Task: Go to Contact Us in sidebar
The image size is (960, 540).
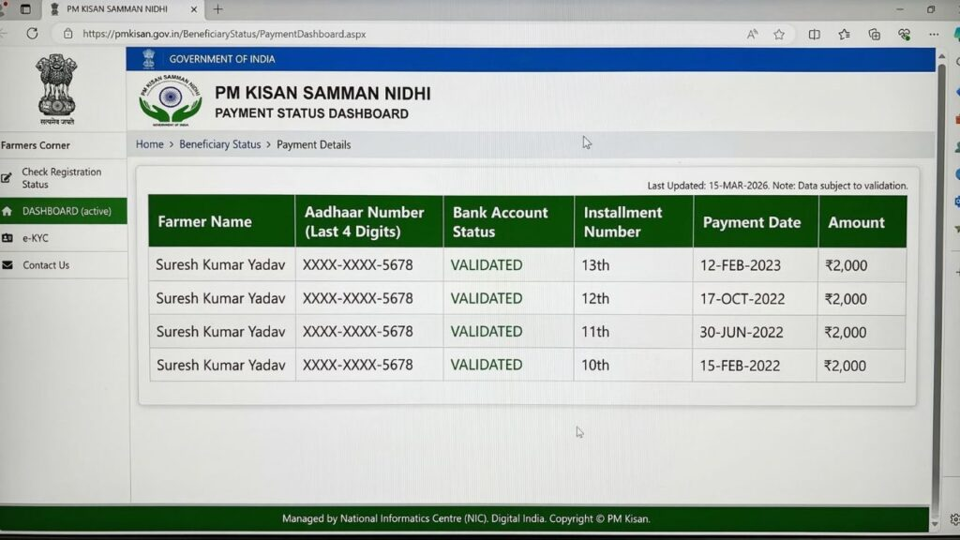Action: pos(46,265)
